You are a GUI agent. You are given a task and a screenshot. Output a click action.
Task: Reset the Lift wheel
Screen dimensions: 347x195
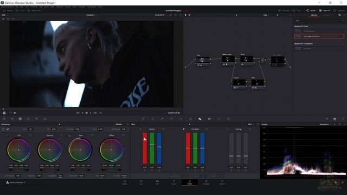point(30,135)
